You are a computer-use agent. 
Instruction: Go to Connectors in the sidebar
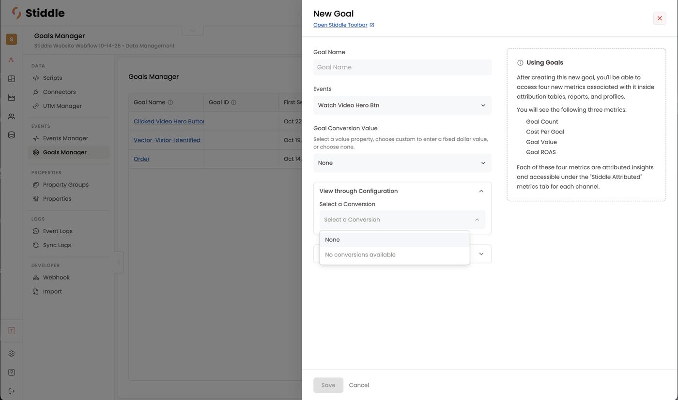[x=69, y=92]
